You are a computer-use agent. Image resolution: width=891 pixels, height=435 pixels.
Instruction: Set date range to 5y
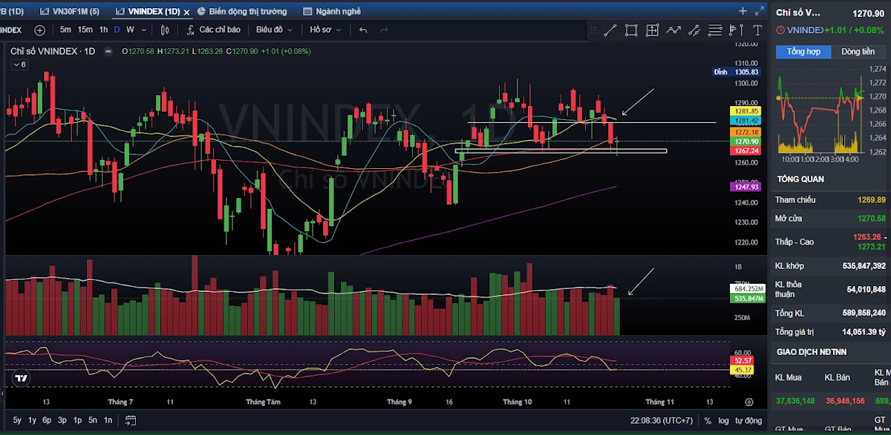(x=17, y=420)
